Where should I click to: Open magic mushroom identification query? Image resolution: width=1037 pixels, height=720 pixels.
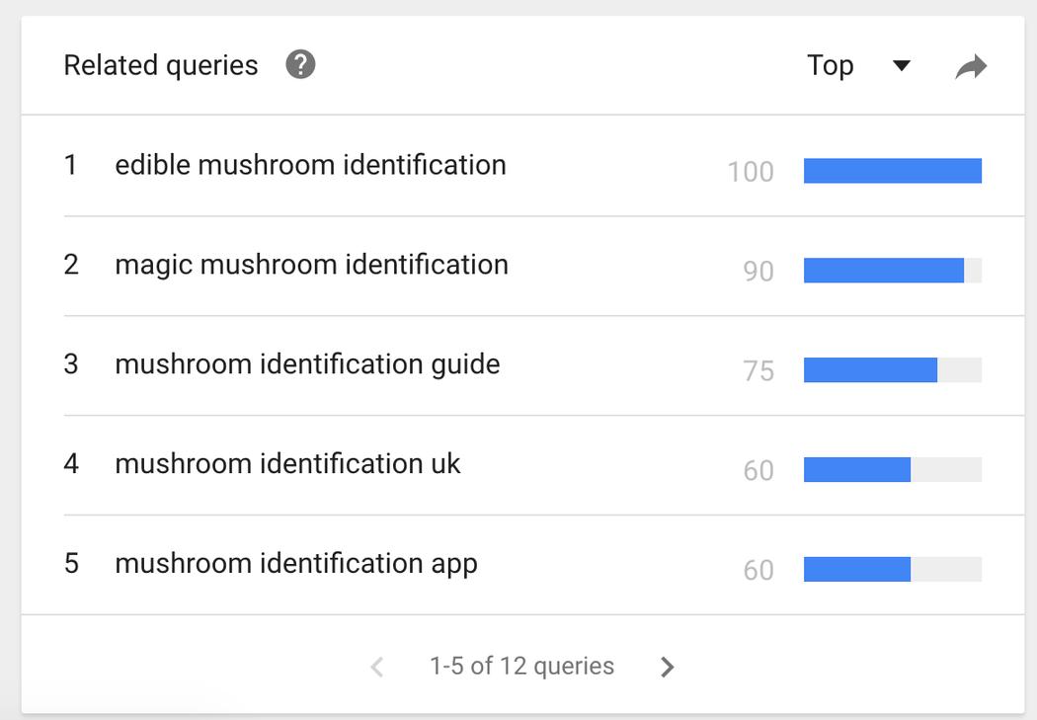(x=311, y=265)
